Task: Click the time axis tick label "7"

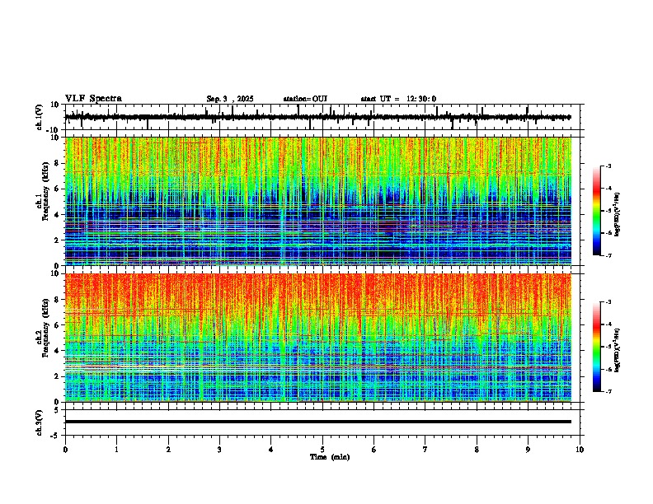Action: coord(425,450)
